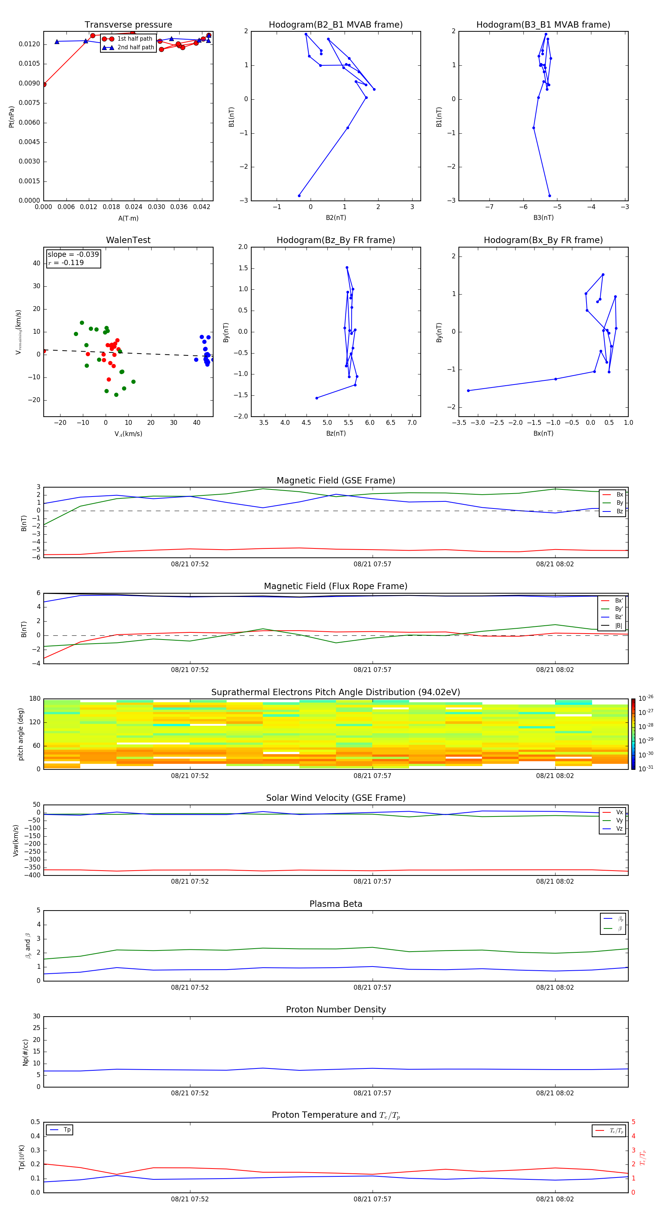Click '08/21 07:52' tick in Proton Temperature panel
The image size is (672, 1232).
click(190, 1199)
